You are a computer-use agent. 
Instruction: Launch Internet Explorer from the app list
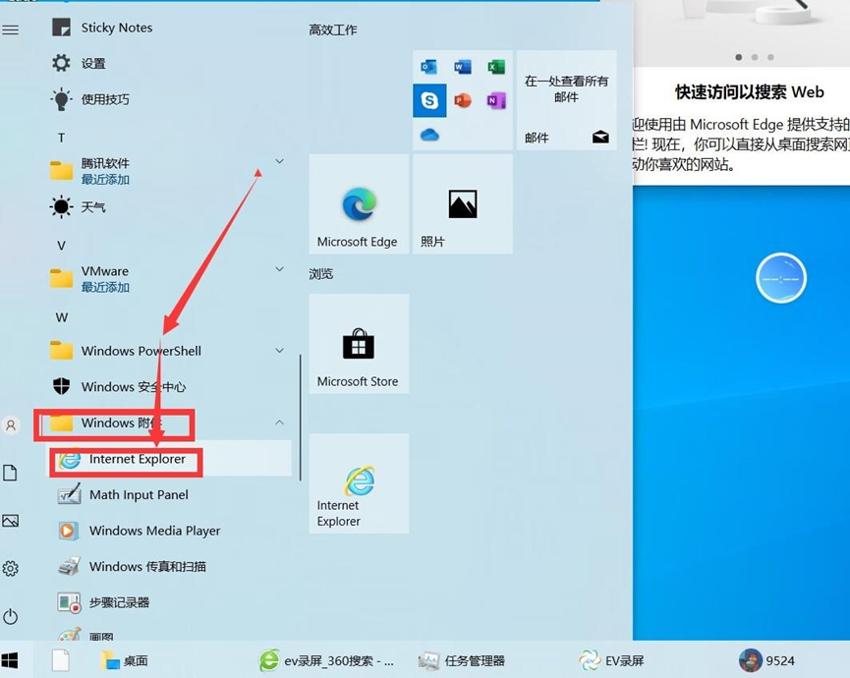point(138,460)
